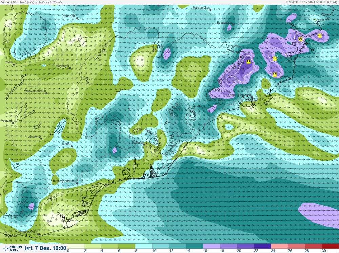Click the legend tick value '16'
Screen dimensions: 339x253
(205, 251)
